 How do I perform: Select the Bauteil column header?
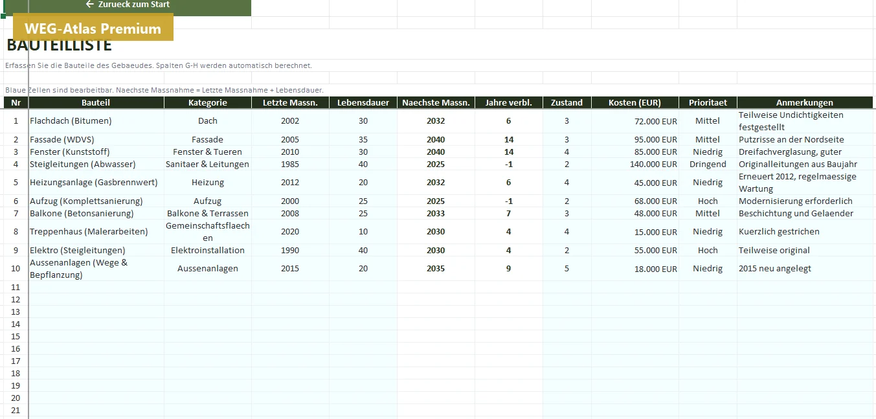point(96,102)
